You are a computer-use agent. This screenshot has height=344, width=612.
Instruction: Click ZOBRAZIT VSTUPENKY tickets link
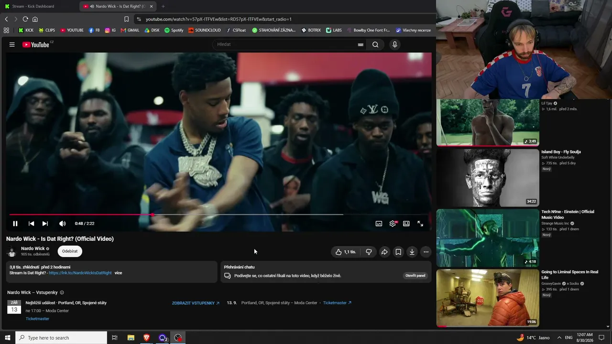click(x=196, y=303)
